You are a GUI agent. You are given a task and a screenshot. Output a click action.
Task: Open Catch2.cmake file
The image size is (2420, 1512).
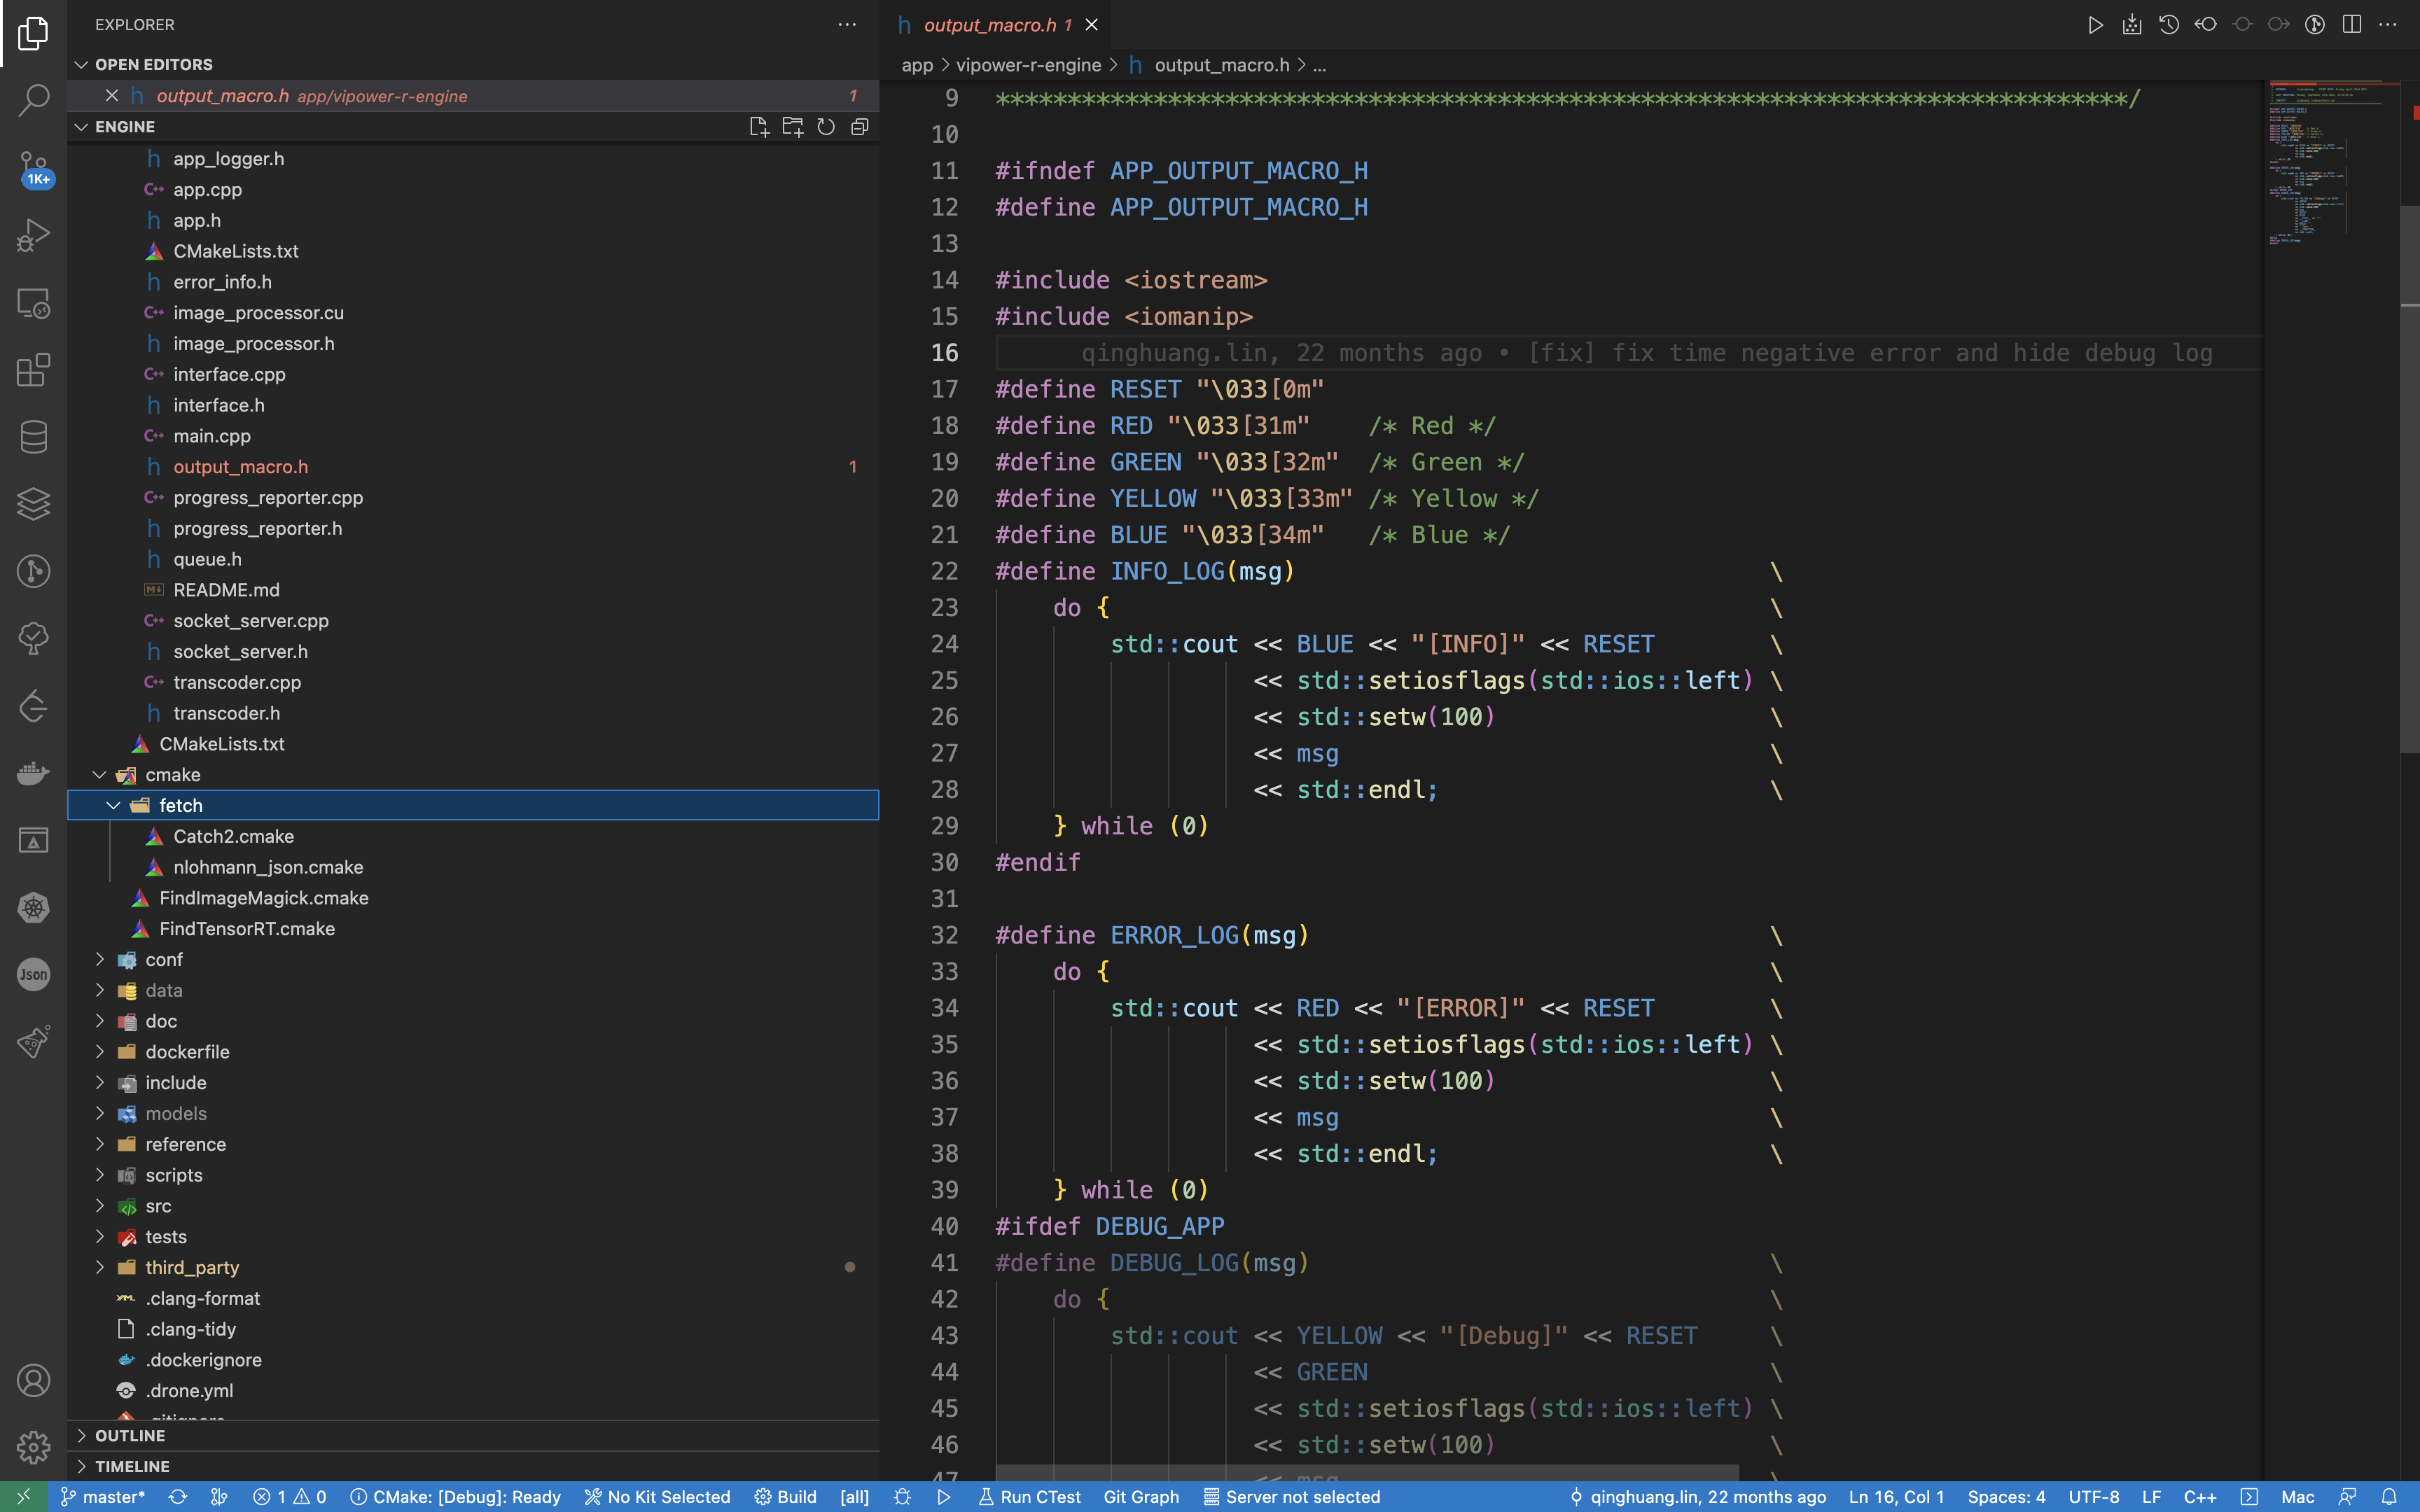[473, 837]
